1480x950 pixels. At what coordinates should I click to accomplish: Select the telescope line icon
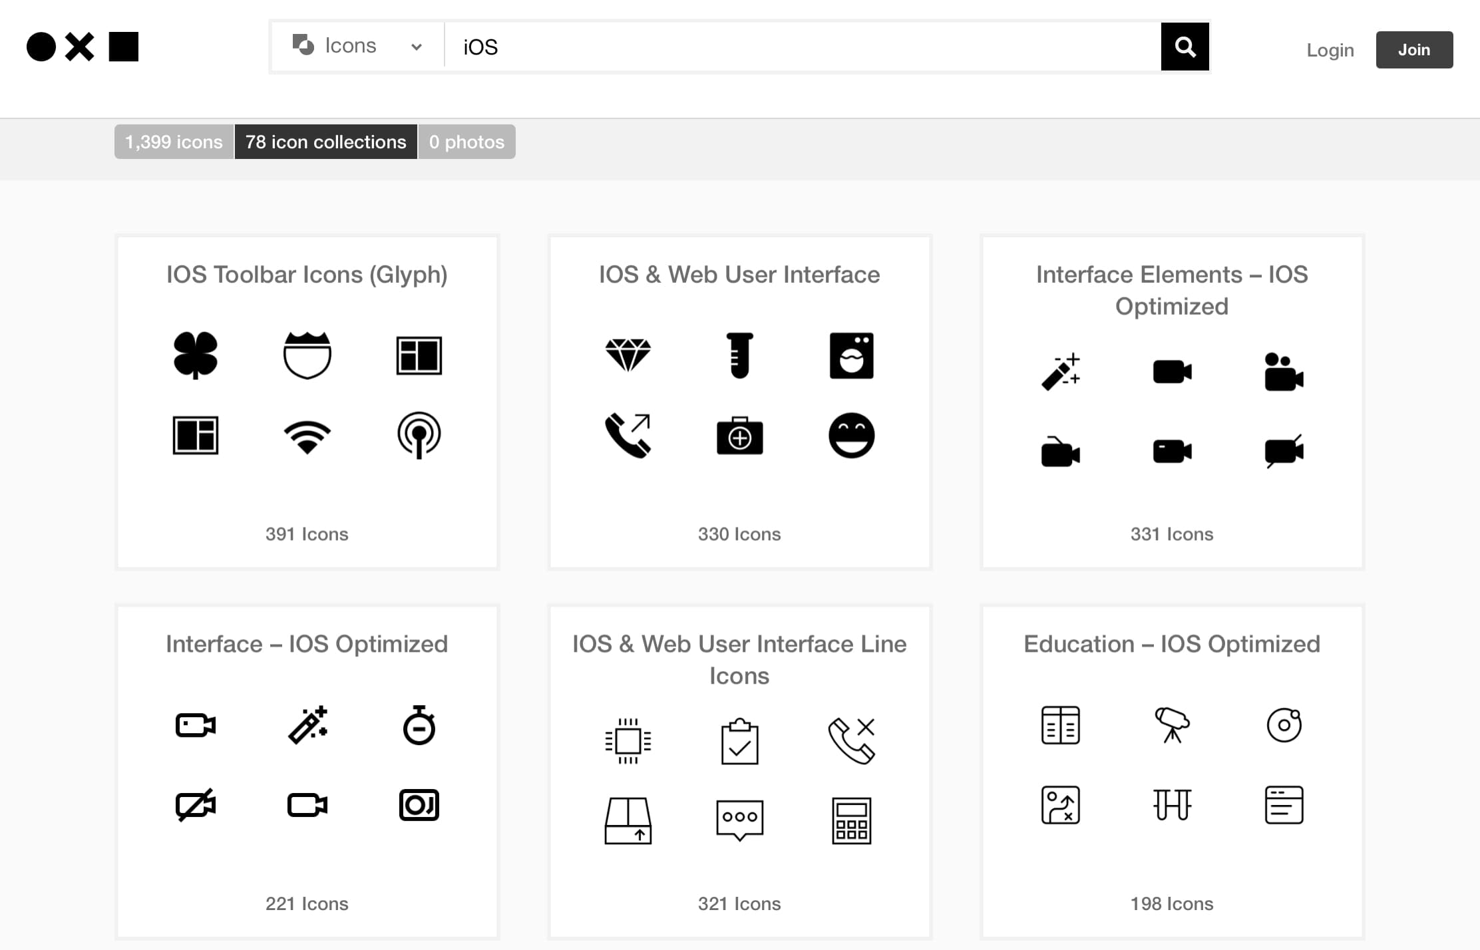1172,724
